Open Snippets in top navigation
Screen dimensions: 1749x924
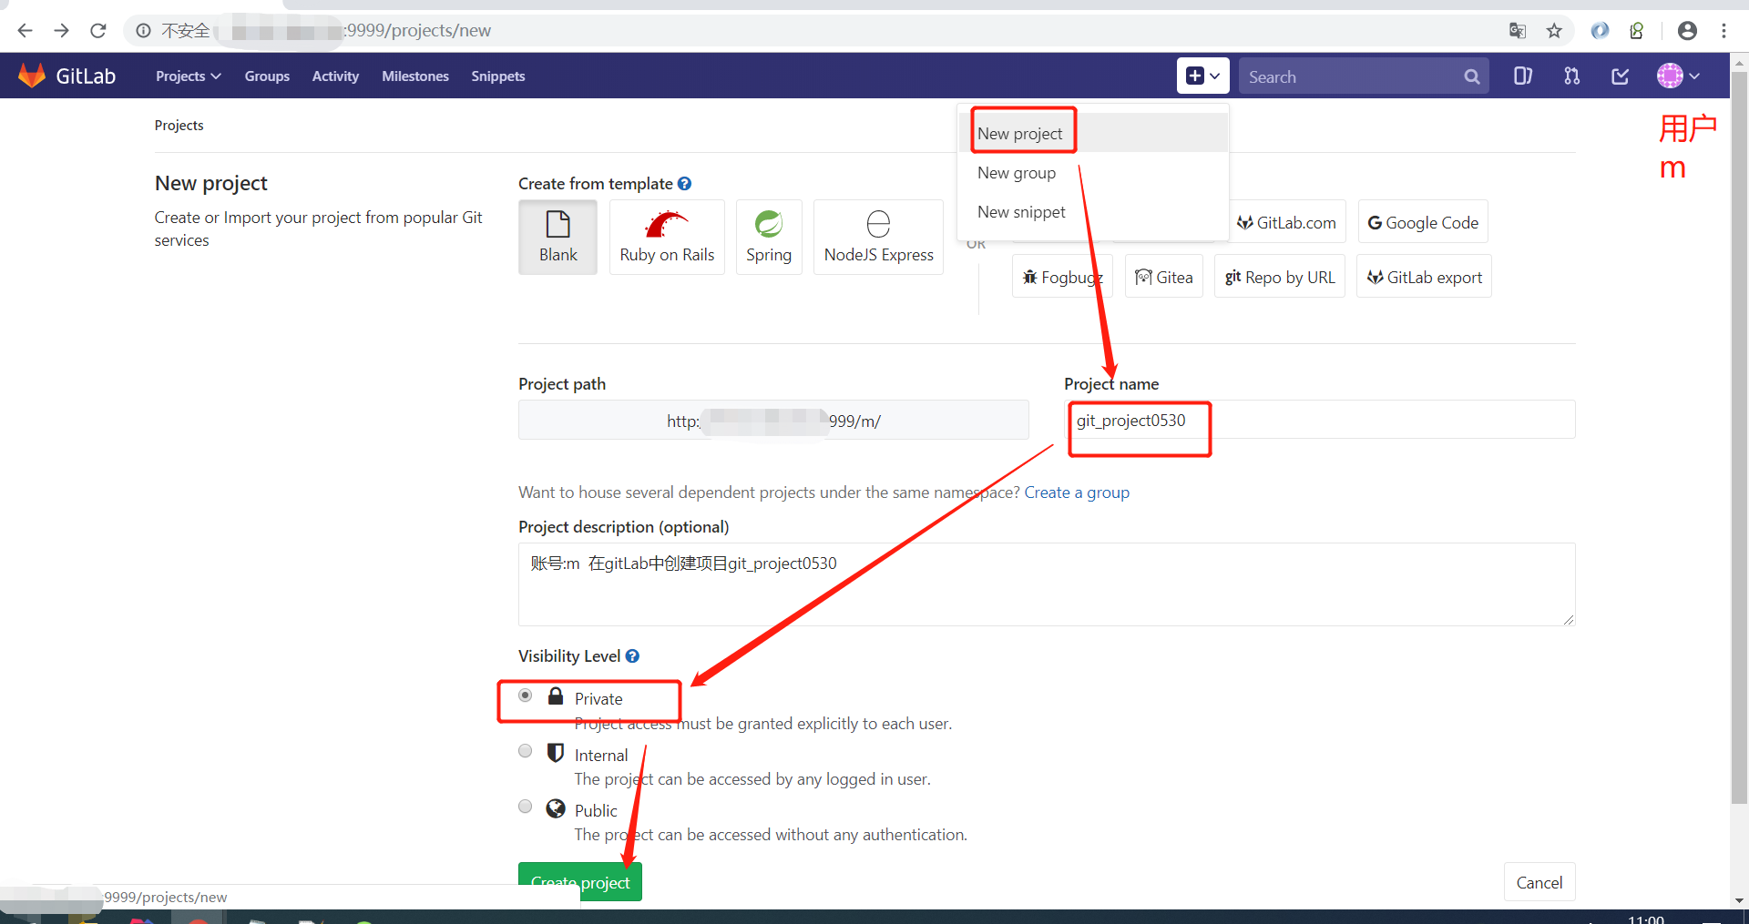(498, 76)
